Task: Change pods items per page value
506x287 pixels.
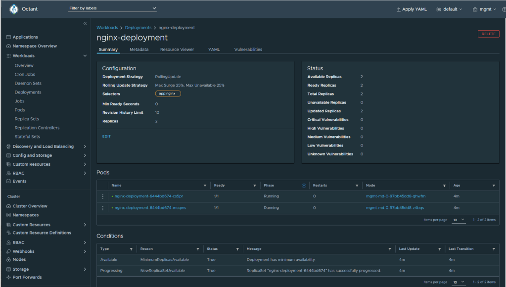Action: click(x=459, y=220)
